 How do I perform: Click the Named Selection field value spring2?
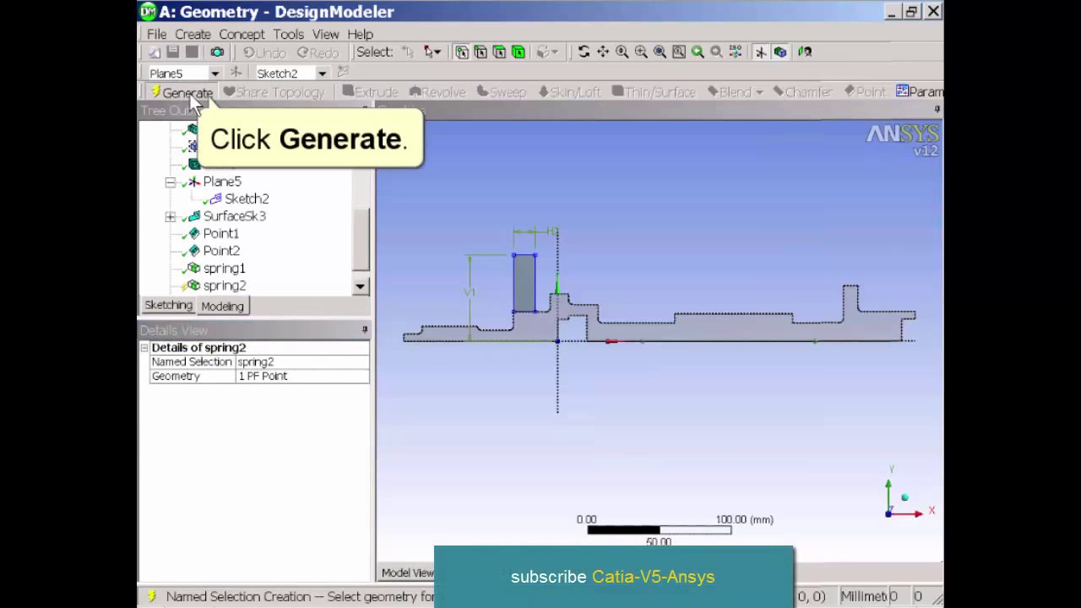pyautogui.click(x=302, y=361)
